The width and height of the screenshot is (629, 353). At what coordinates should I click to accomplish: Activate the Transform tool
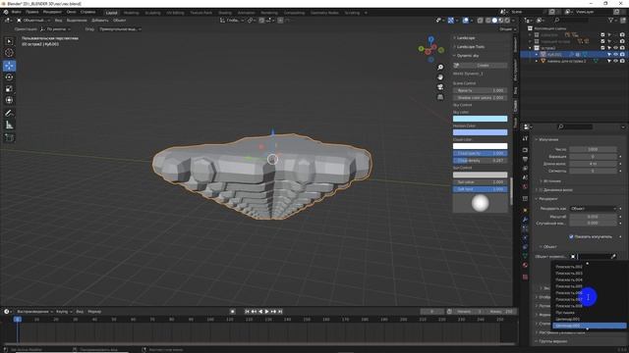click(x=9, y=100)
